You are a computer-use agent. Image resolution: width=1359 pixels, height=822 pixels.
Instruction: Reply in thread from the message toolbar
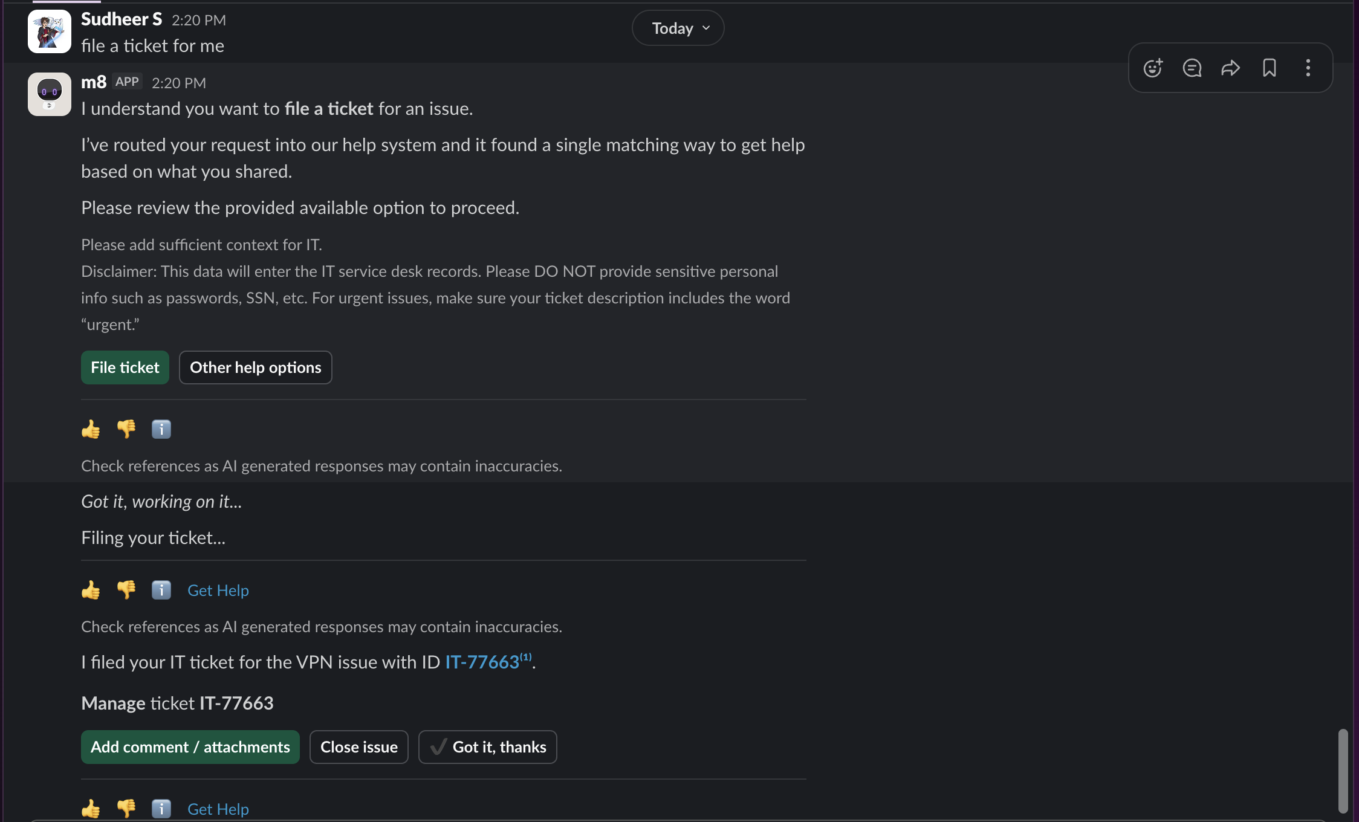click(x=1192, y=68)
